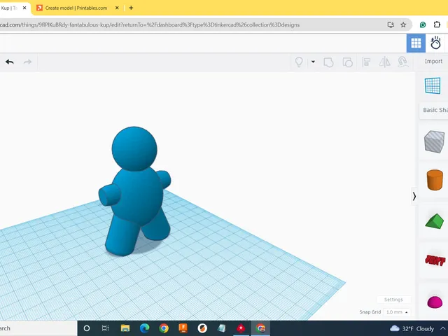Open a new browser tab
448x336 pixels.
coord(131,8)
